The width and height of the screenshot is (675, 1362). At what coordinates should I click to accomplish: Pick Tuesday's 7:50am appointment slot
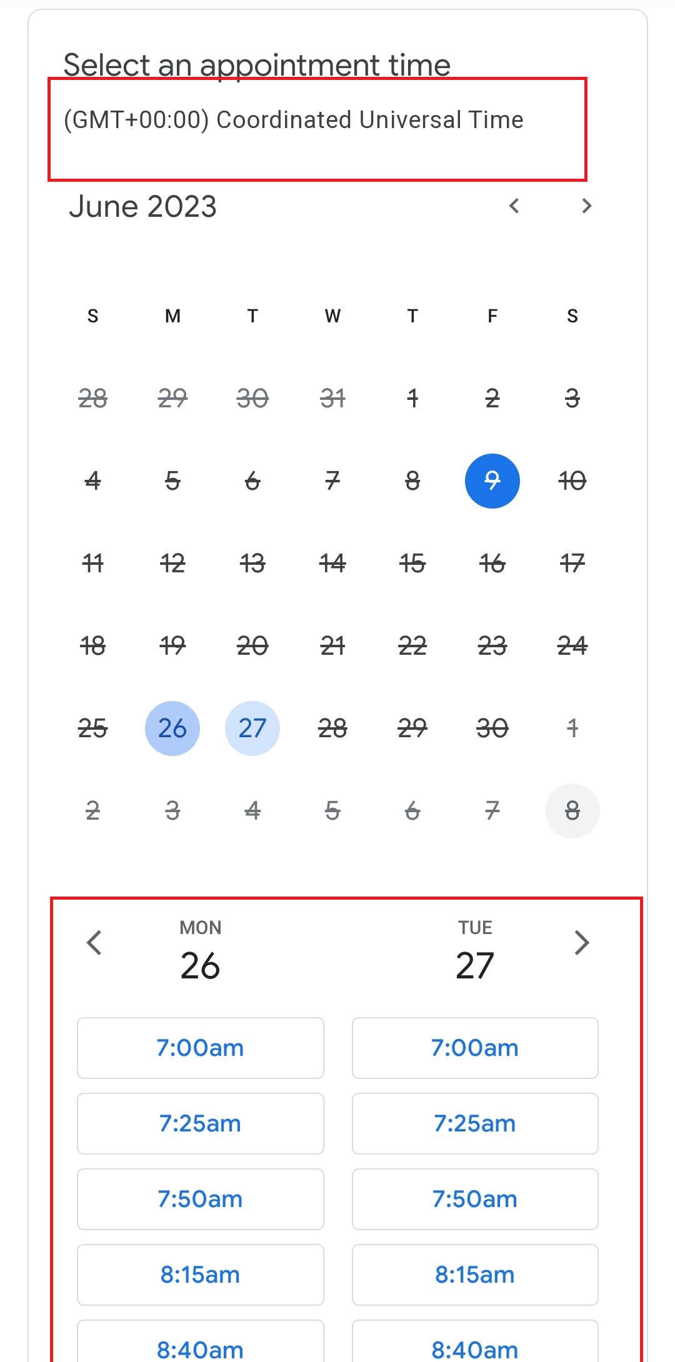click(475, 1199)
